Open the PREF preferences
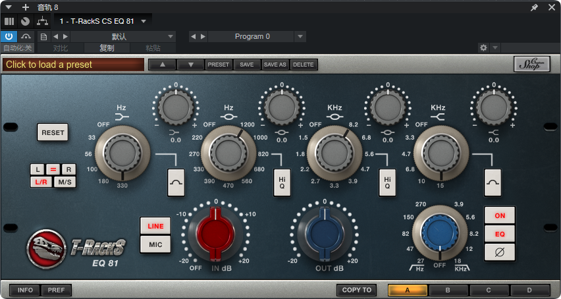This screenshot has height=299, width=561. [x=56, y=290]
